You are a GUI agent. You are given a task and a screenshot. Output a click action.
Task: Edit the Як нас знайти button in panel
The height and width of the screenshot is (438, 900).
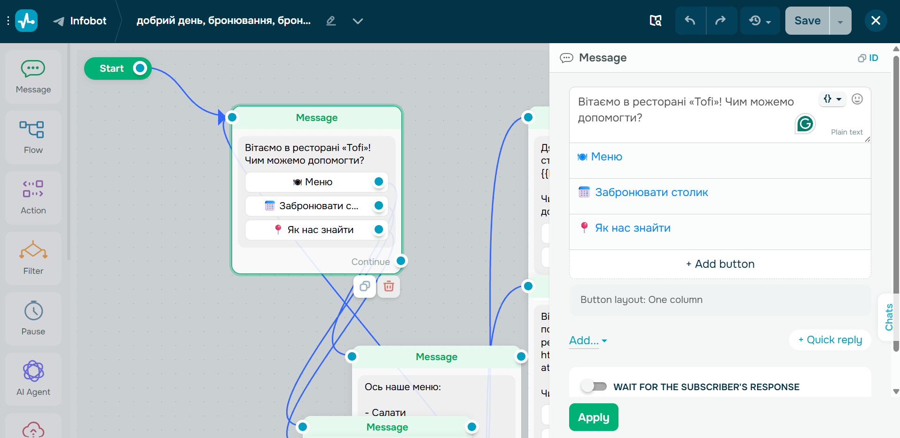(720, 232)
